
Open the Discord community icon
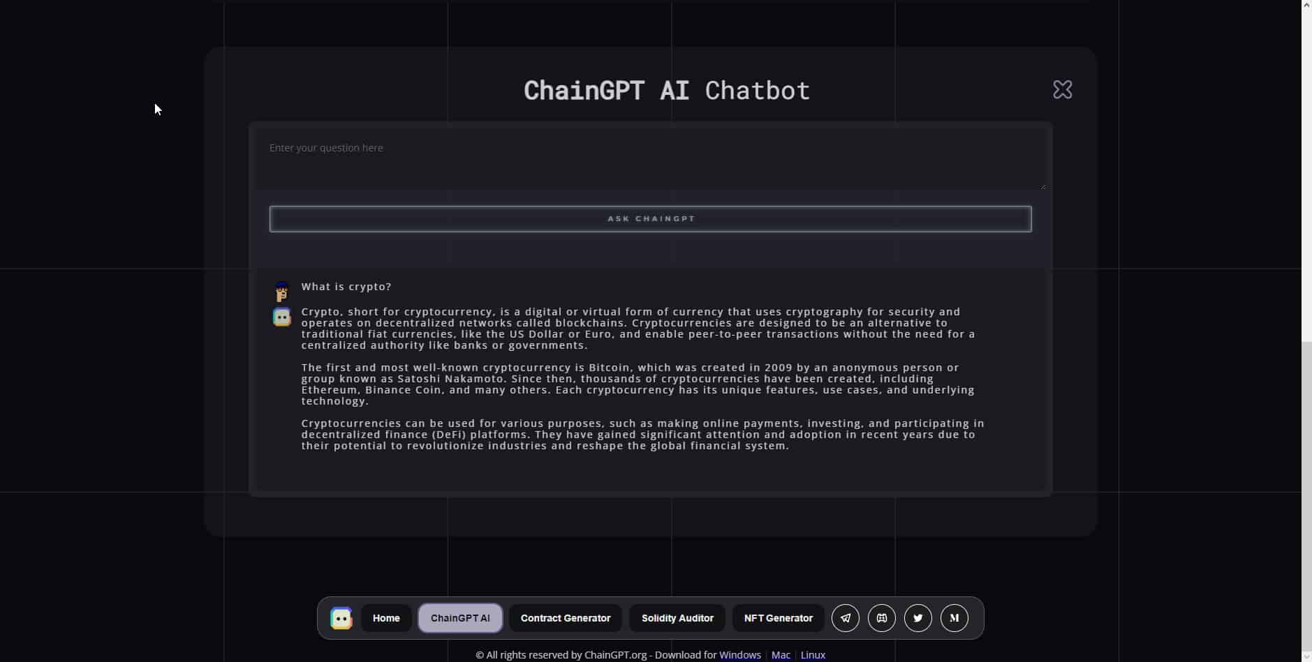(x=881, y=618)
